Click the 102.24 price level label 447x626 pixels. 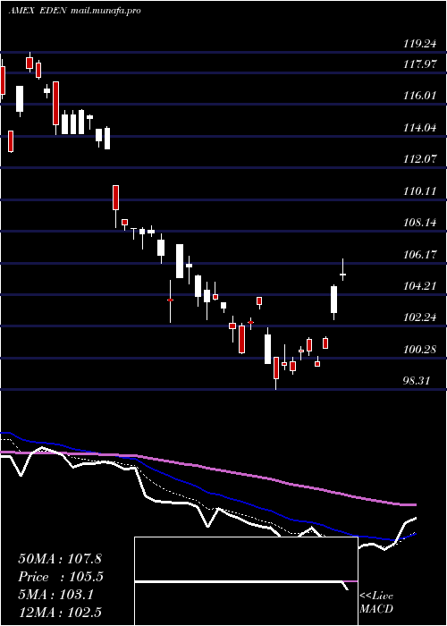[419, 317]
